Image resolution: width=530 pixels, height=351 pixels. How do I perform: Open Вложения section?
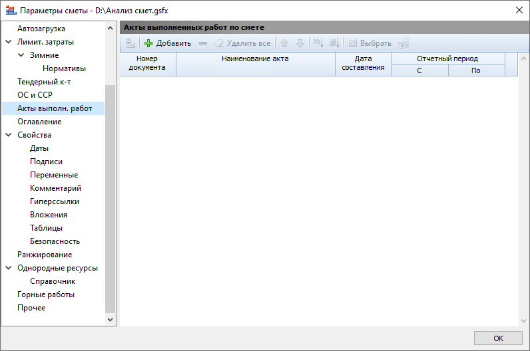(49, 215)
